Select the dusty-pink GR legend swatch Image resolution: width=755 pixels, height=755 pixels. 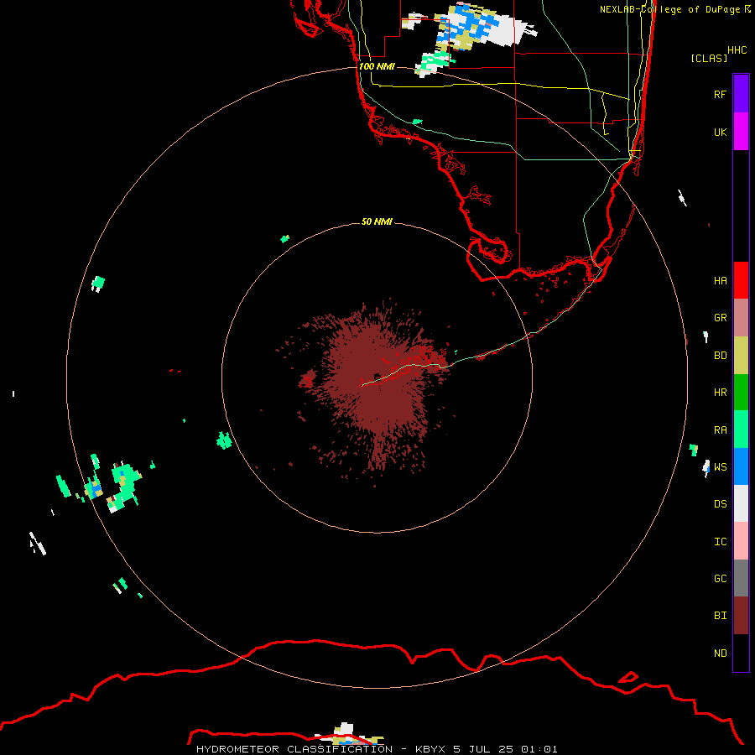pos(741,318)
